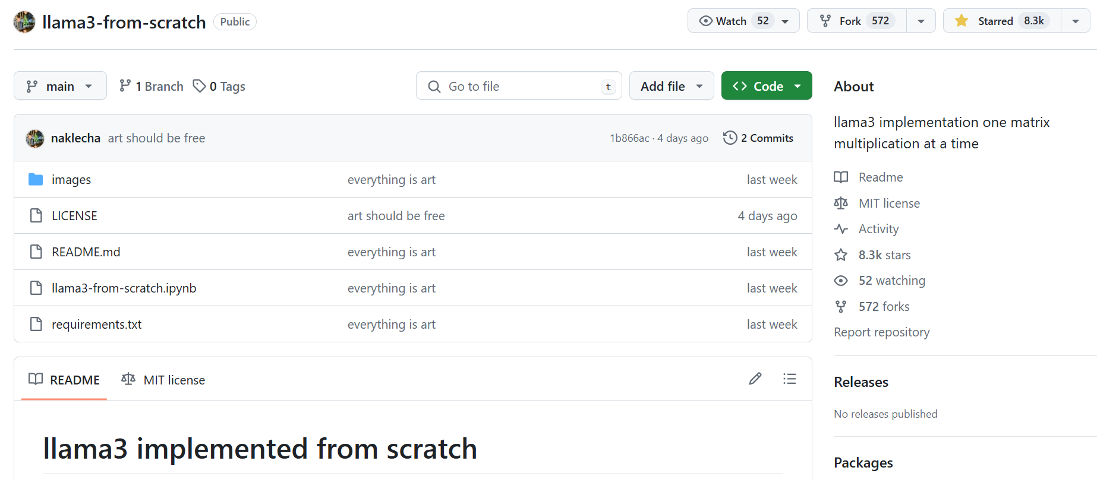Click the tag icon beside 0 Tags
The height and width of the screenshot is (480, 1097).
pos(199,86)
